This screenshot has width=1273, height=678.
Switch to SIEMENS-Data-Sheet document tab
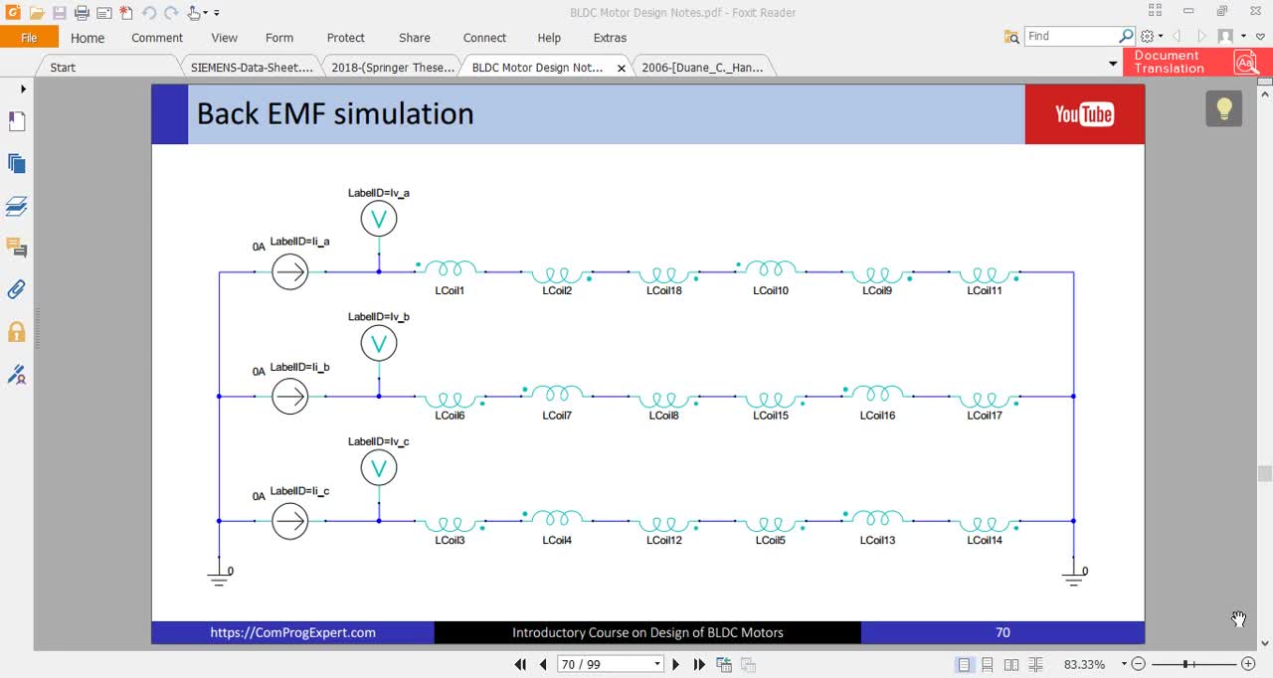(252, 68)
